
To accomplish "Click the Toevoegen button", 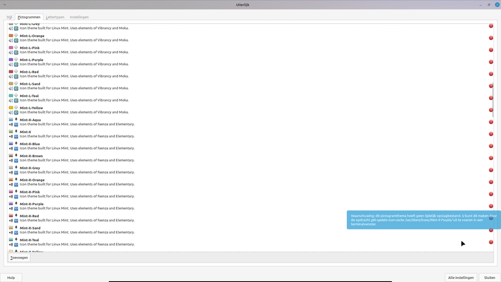I will [x=19, y=257].
